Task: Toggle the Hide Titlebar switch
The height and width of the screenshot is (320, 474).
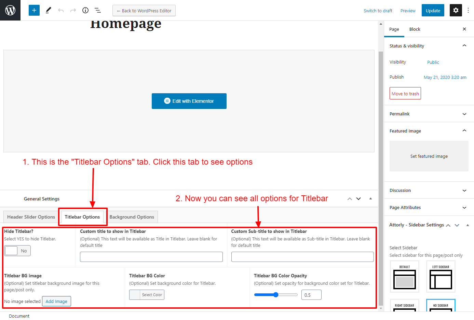Action: 17,251
